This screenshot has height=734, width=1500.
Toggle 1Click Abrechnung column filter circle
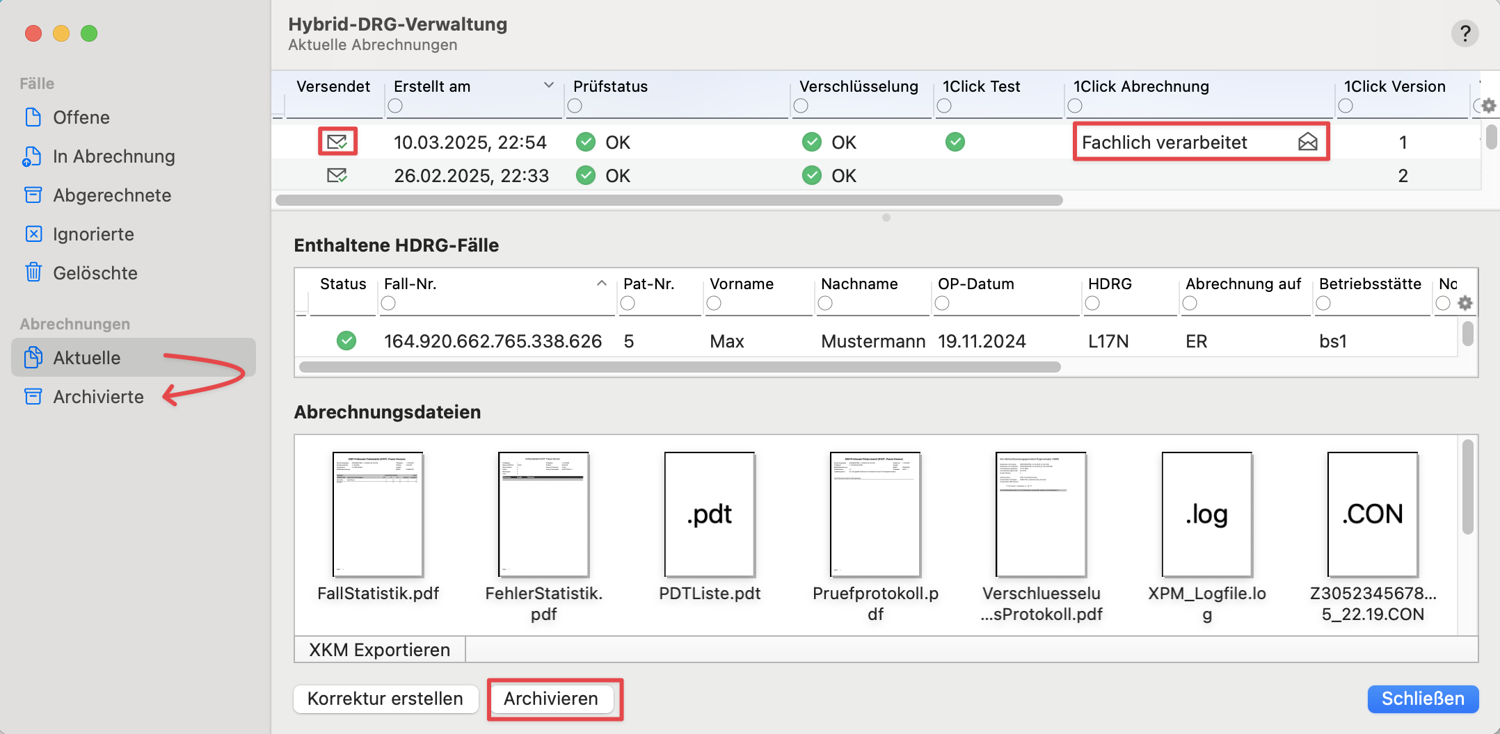point(1075,106)
